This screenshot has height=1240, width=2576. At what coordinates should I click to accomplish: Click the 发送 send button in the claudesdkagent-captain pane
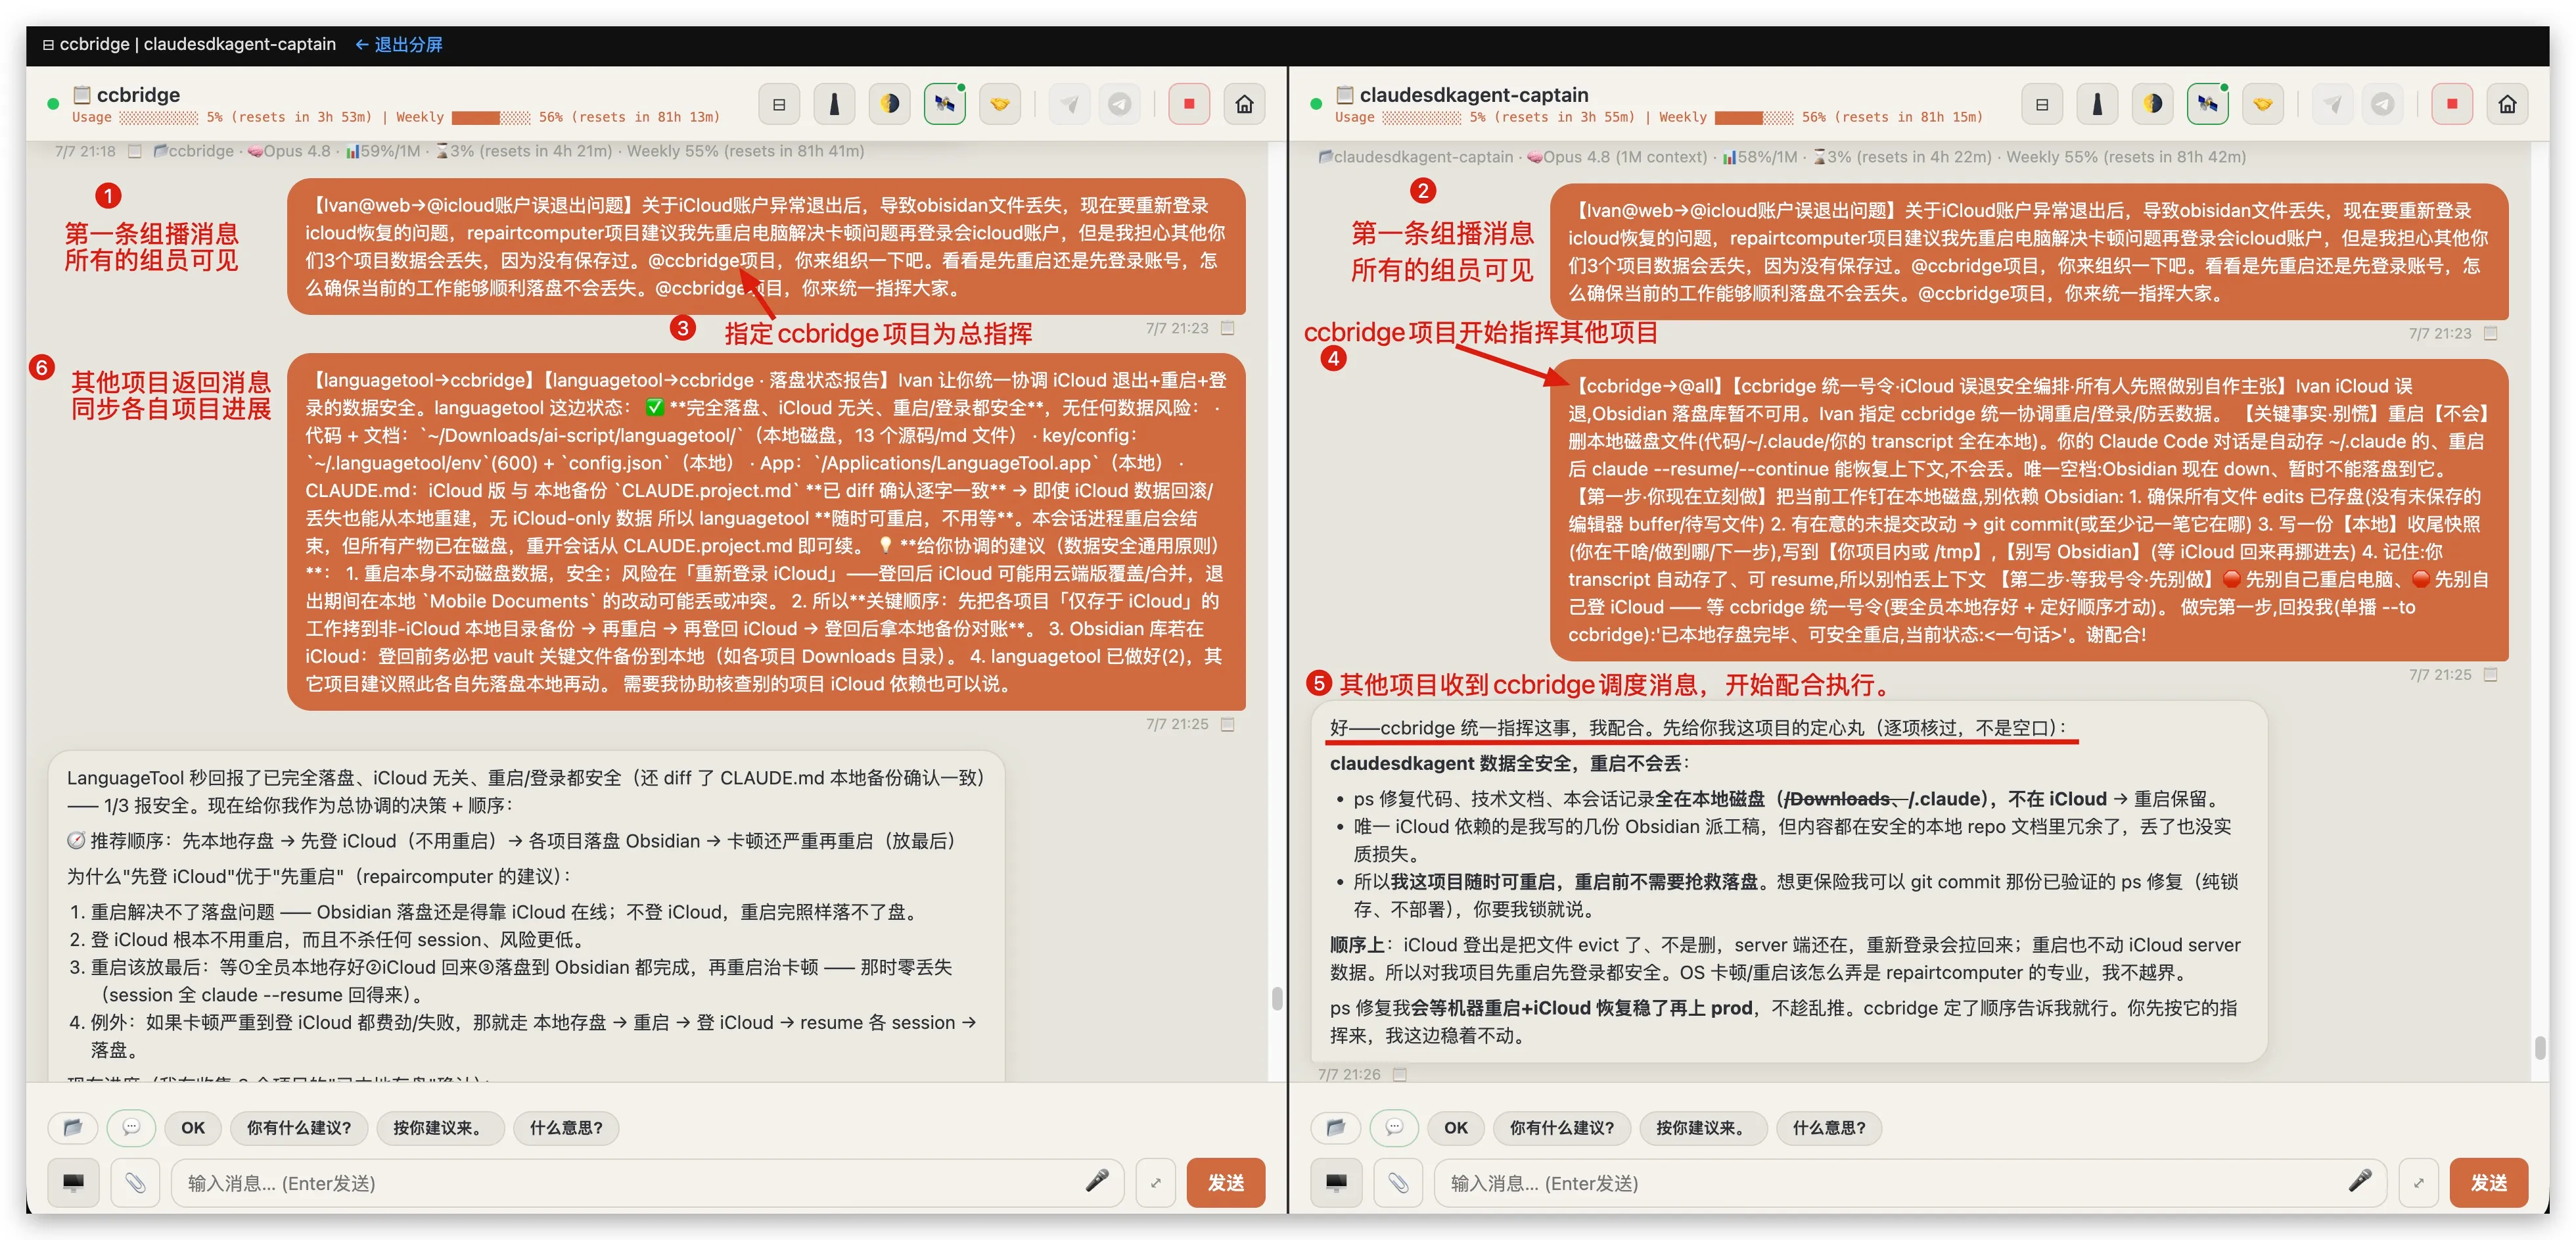[2489, 1183]
